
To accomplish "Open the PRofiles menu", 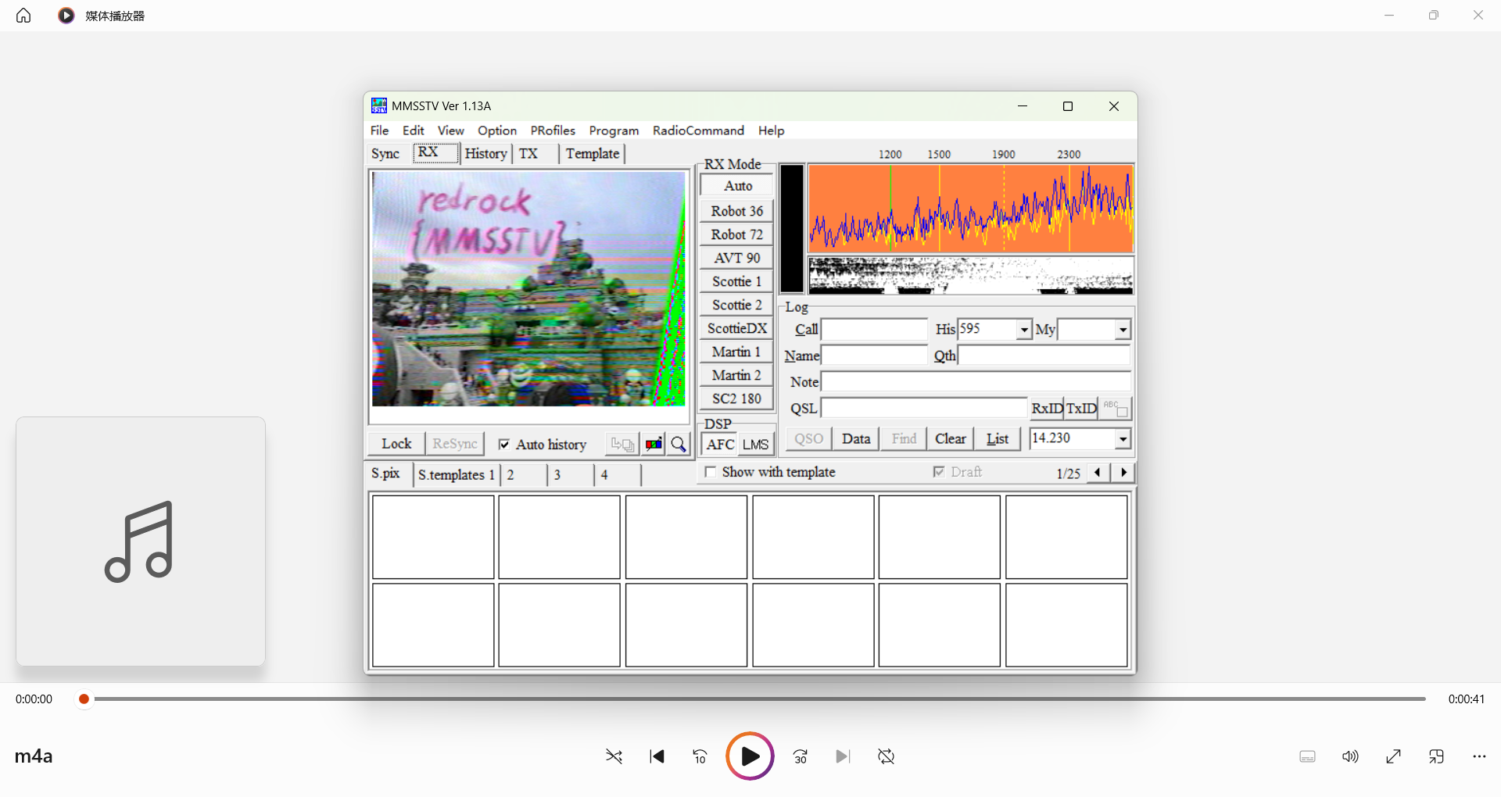I will click(553, 130).
